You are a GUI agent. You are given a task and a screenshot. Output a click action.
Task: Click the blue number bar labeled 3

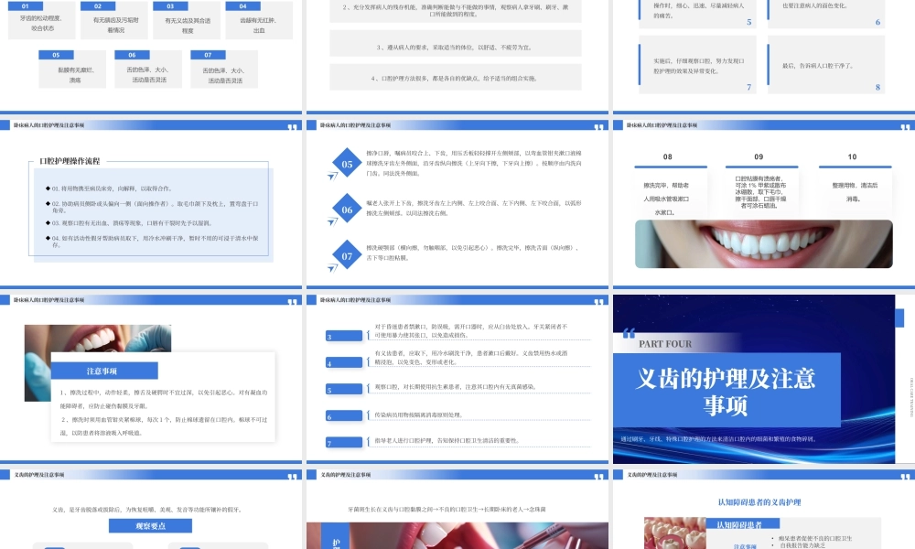(344, 336)
